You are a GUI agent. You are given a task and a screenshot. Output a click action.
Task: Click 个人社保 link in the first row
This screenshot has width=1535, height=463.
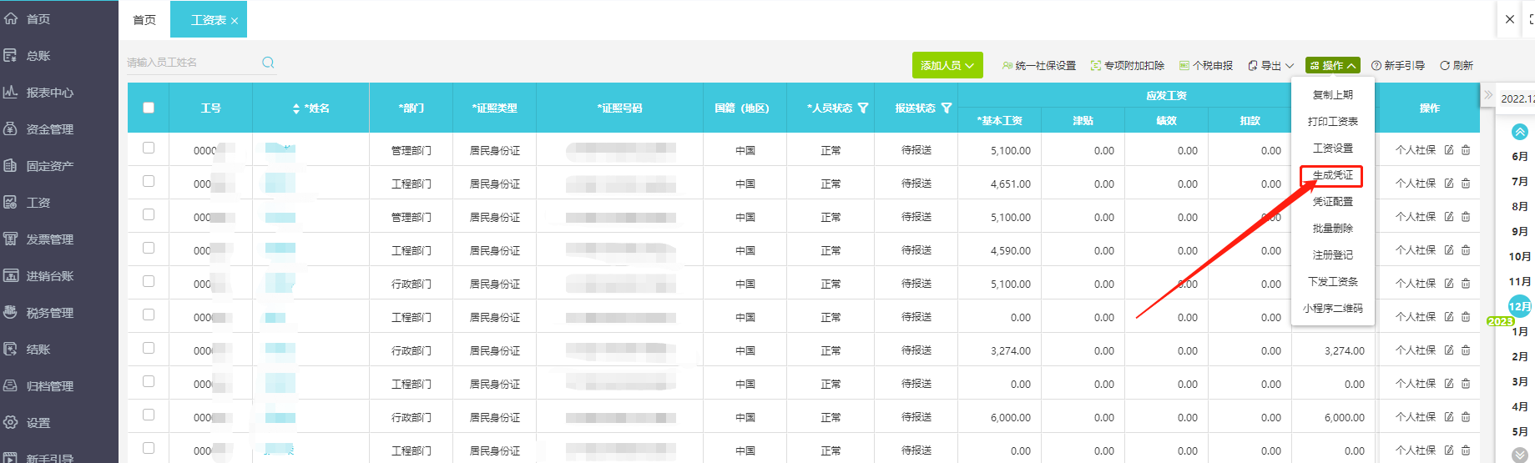[1416, 150]
